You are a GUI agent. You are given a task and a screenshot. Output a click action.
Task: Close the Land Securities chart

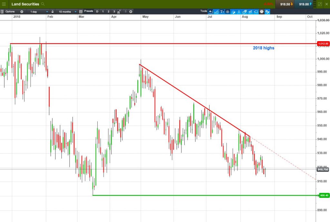327,4
